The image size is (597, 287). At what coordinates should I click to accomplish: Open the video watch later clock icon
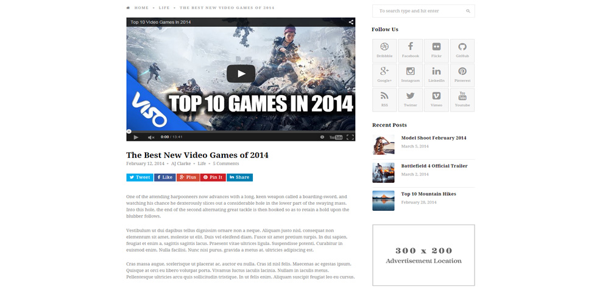tap(322, 137)
